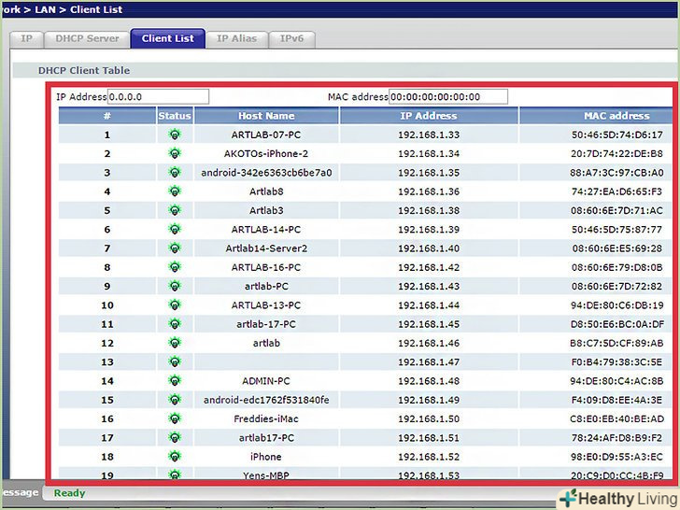Click the Host Name column header
Viewport: 680px width, 510px height.
pos(266,116)
